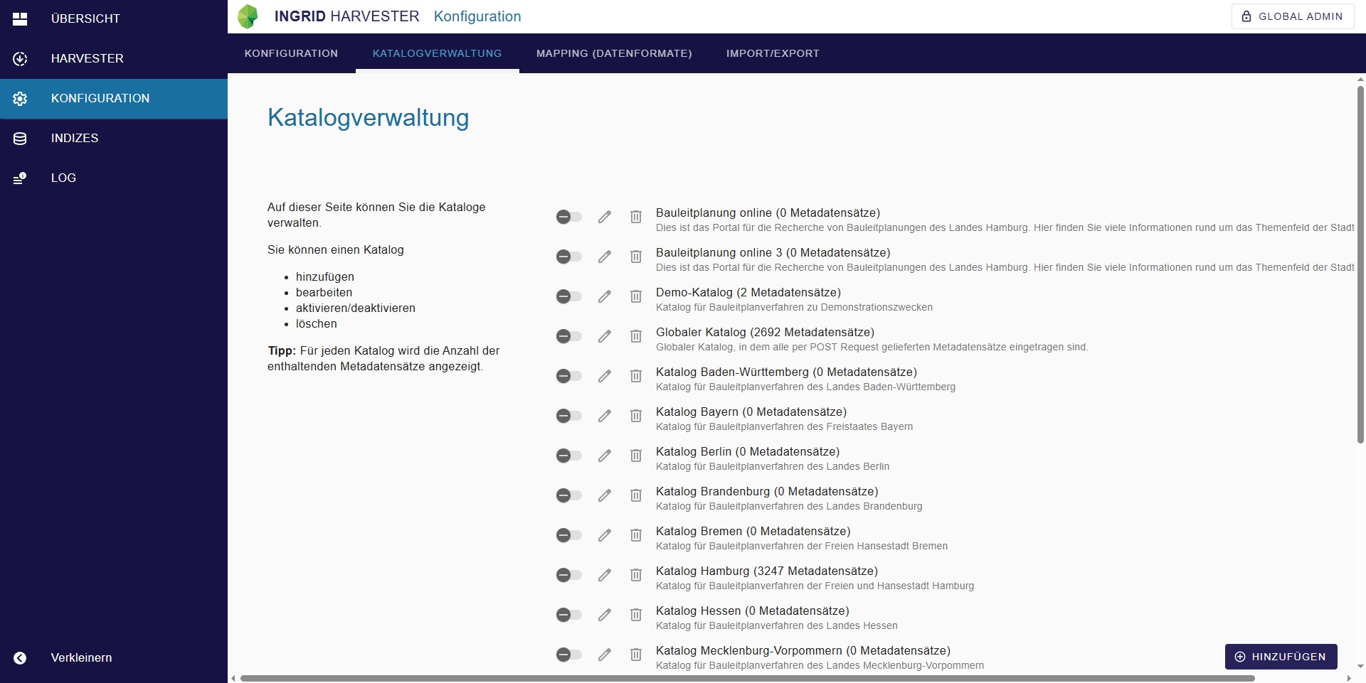Click trash icon for Katalog Bayern
Image resolution: width=1366 pixels, height=683 pixels.
click(x=636, y=416)
